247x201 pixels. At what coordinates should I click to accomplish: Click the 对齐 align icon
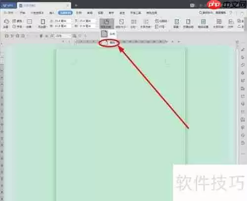click(231, 23)
